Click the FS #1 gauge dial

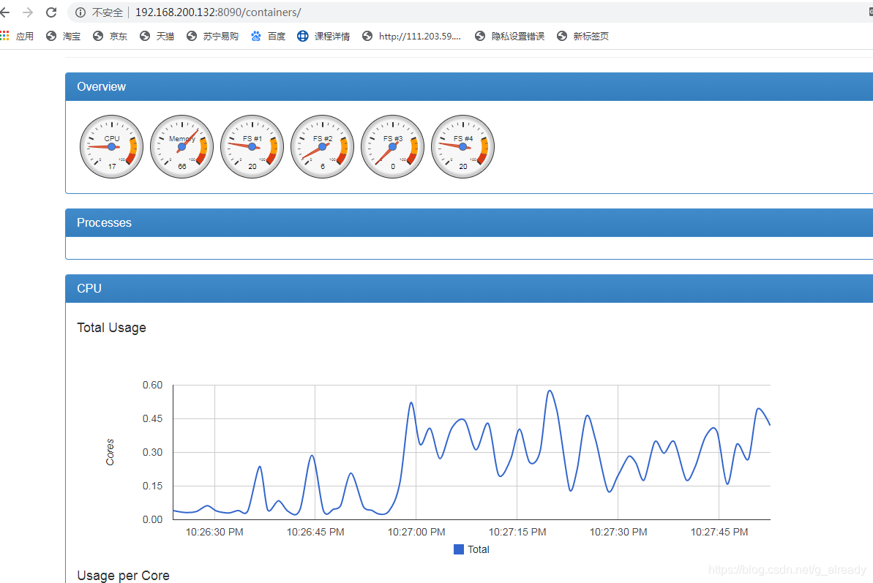[252, 147]
